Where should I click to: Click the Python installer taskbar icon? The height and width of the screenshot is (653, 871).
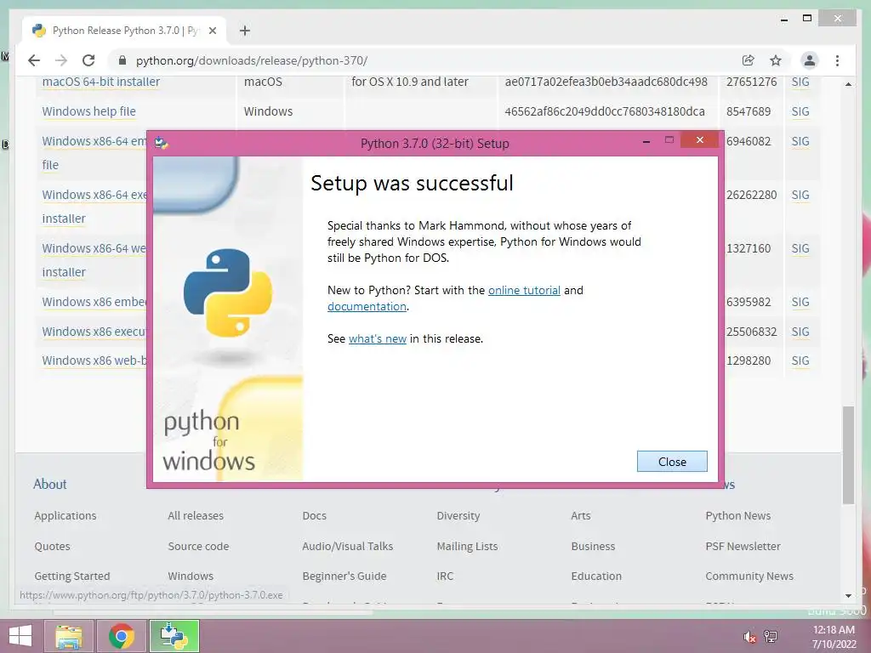tap(174, 636)
